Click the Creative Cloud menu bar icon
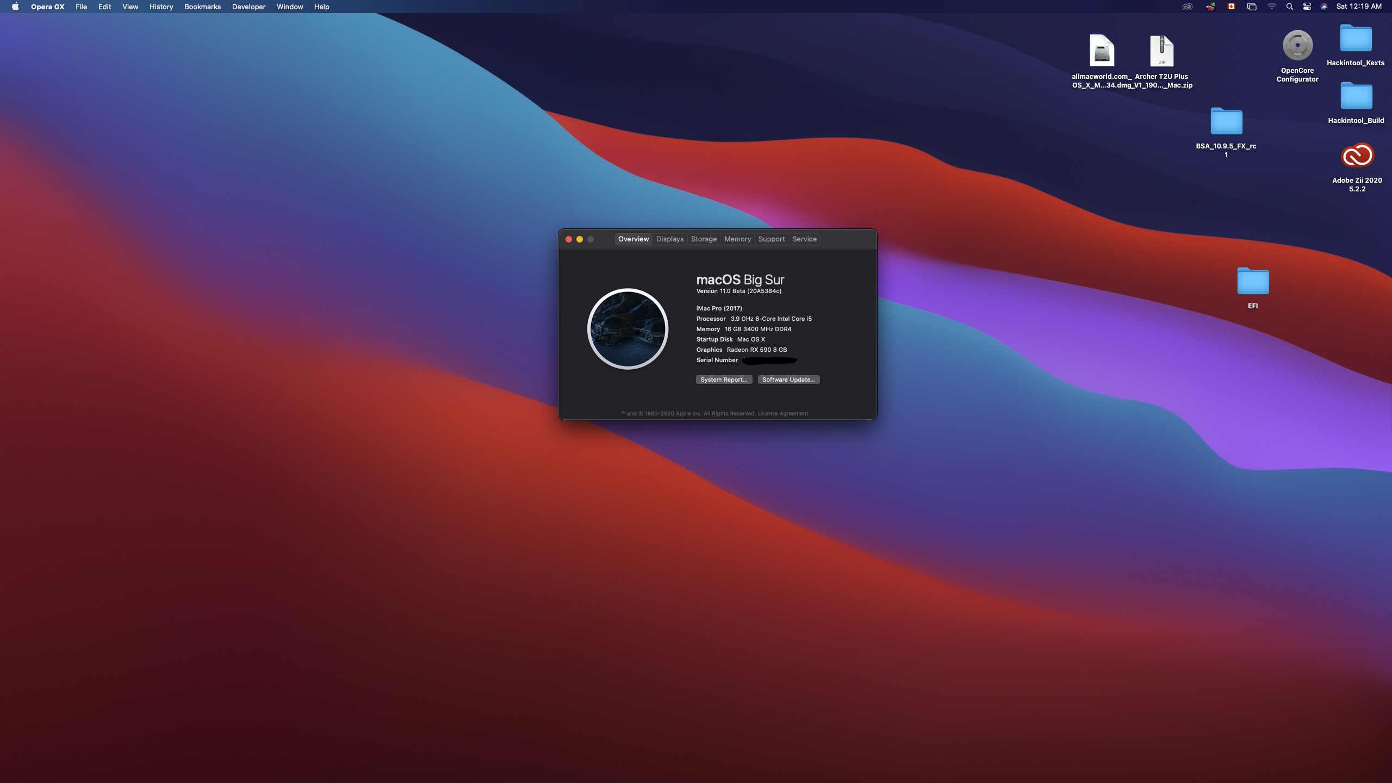1392x783 pixels. point(1188,7)
